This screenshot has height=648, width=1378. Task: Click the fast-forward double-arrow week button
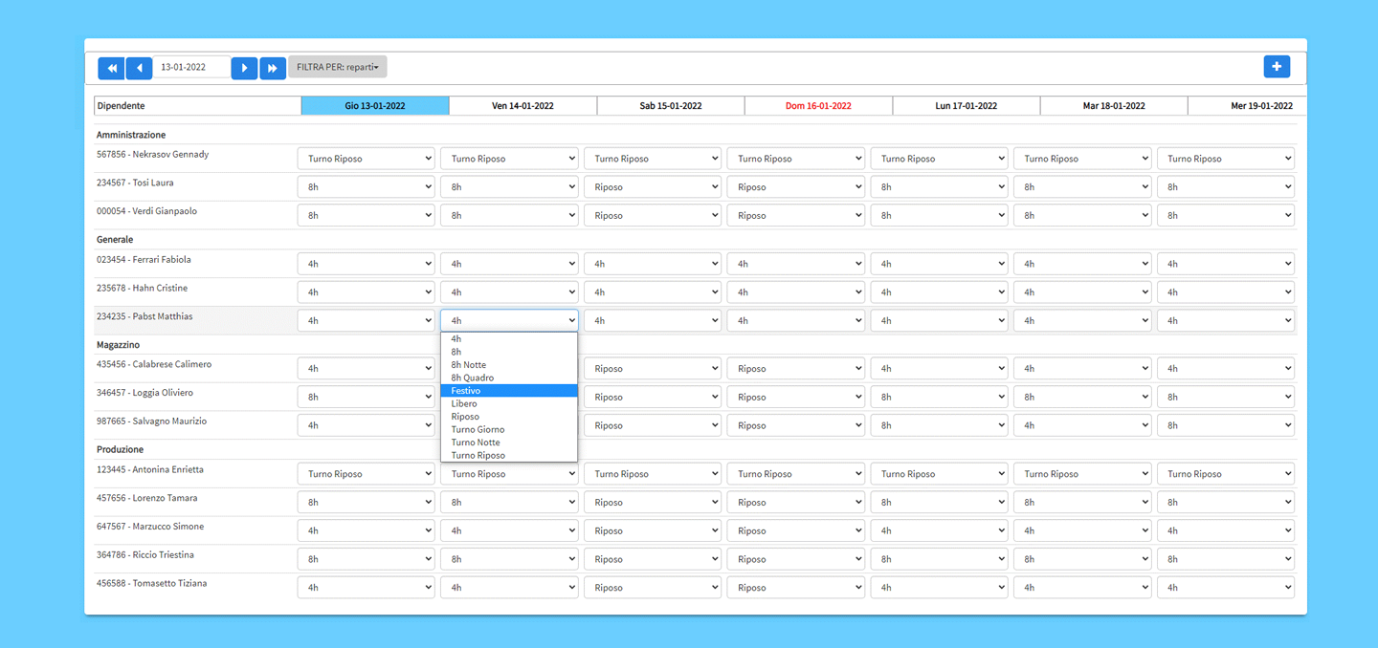click(x=273, y=68)
